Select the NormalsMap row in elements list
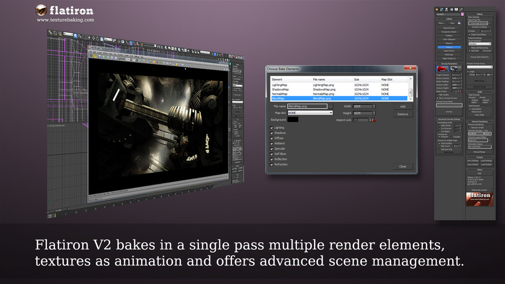The width and height of the screenshot is (505, 284). click(339, 94)
